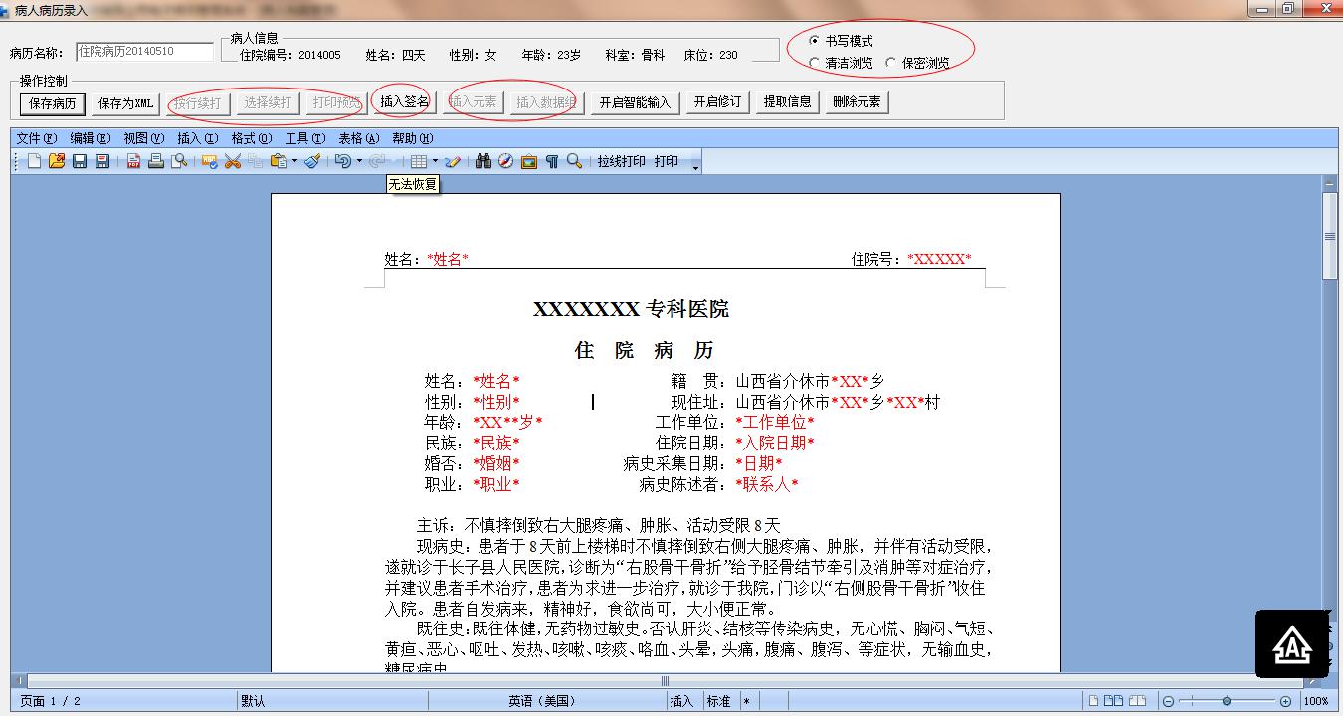Click the printer icon in the toolbar
The image size is (1343, 716).
point(156,161)
